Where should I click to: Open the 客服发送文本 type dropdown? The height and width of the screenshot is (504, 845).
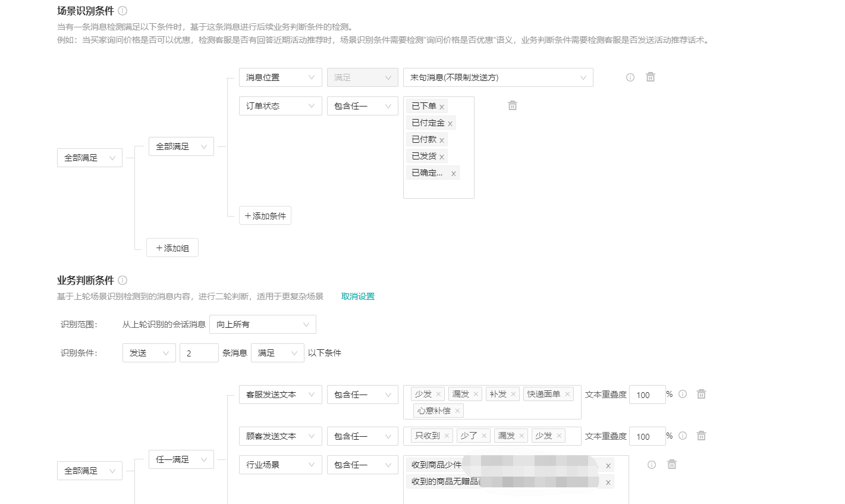280,395
